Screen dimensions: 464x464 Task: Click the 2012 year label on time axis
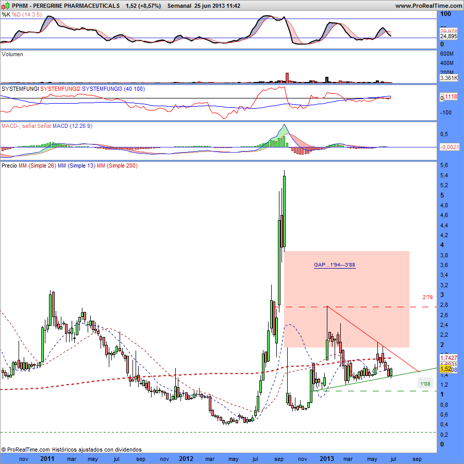pyautogui.click(x=187, y=459)
